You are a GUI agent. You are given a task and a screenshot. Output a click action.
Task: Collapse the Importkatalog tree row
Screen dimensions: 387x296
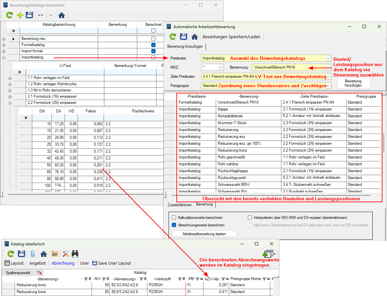click(4, 58)
